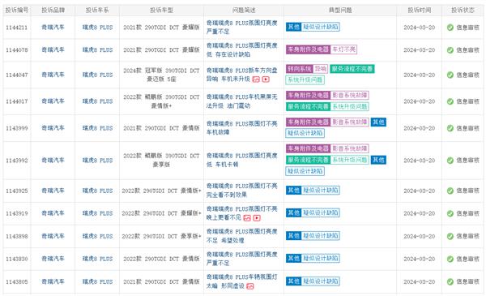Open 瑞虎8 PLUS series link in row 1144078
The width and height of the screenshot is (486, 296).
(97, 50)
